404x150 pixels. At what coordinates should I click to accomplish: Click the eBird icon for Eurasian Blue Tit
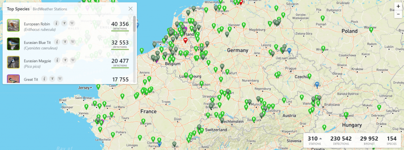pos(65,42)
